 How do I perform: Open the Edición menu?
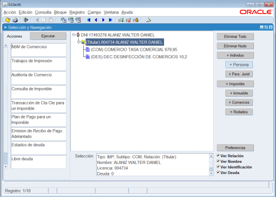26,13
